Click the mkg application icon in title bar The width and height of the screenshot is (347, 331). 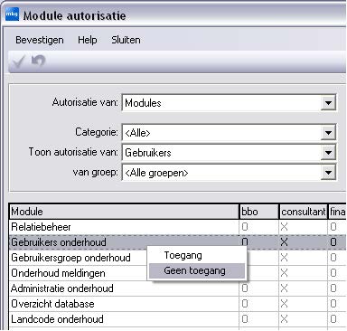point(12,14)
